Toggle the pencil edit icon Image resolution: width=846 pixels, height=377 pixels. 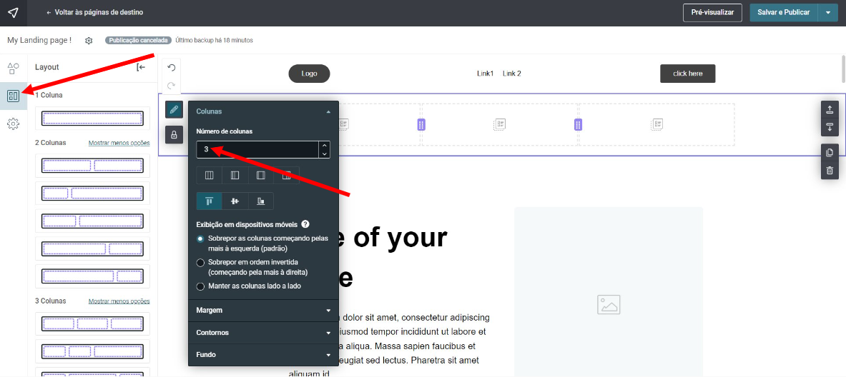174,110
